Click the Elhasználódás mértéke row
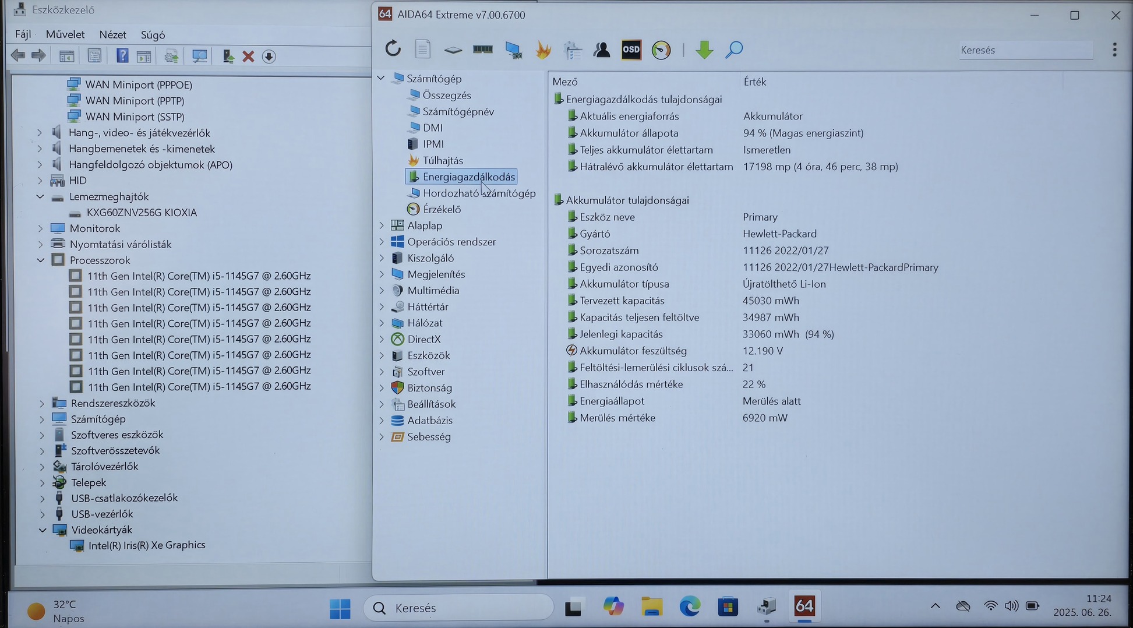The image size is (1133, 628). pos(666,384)
